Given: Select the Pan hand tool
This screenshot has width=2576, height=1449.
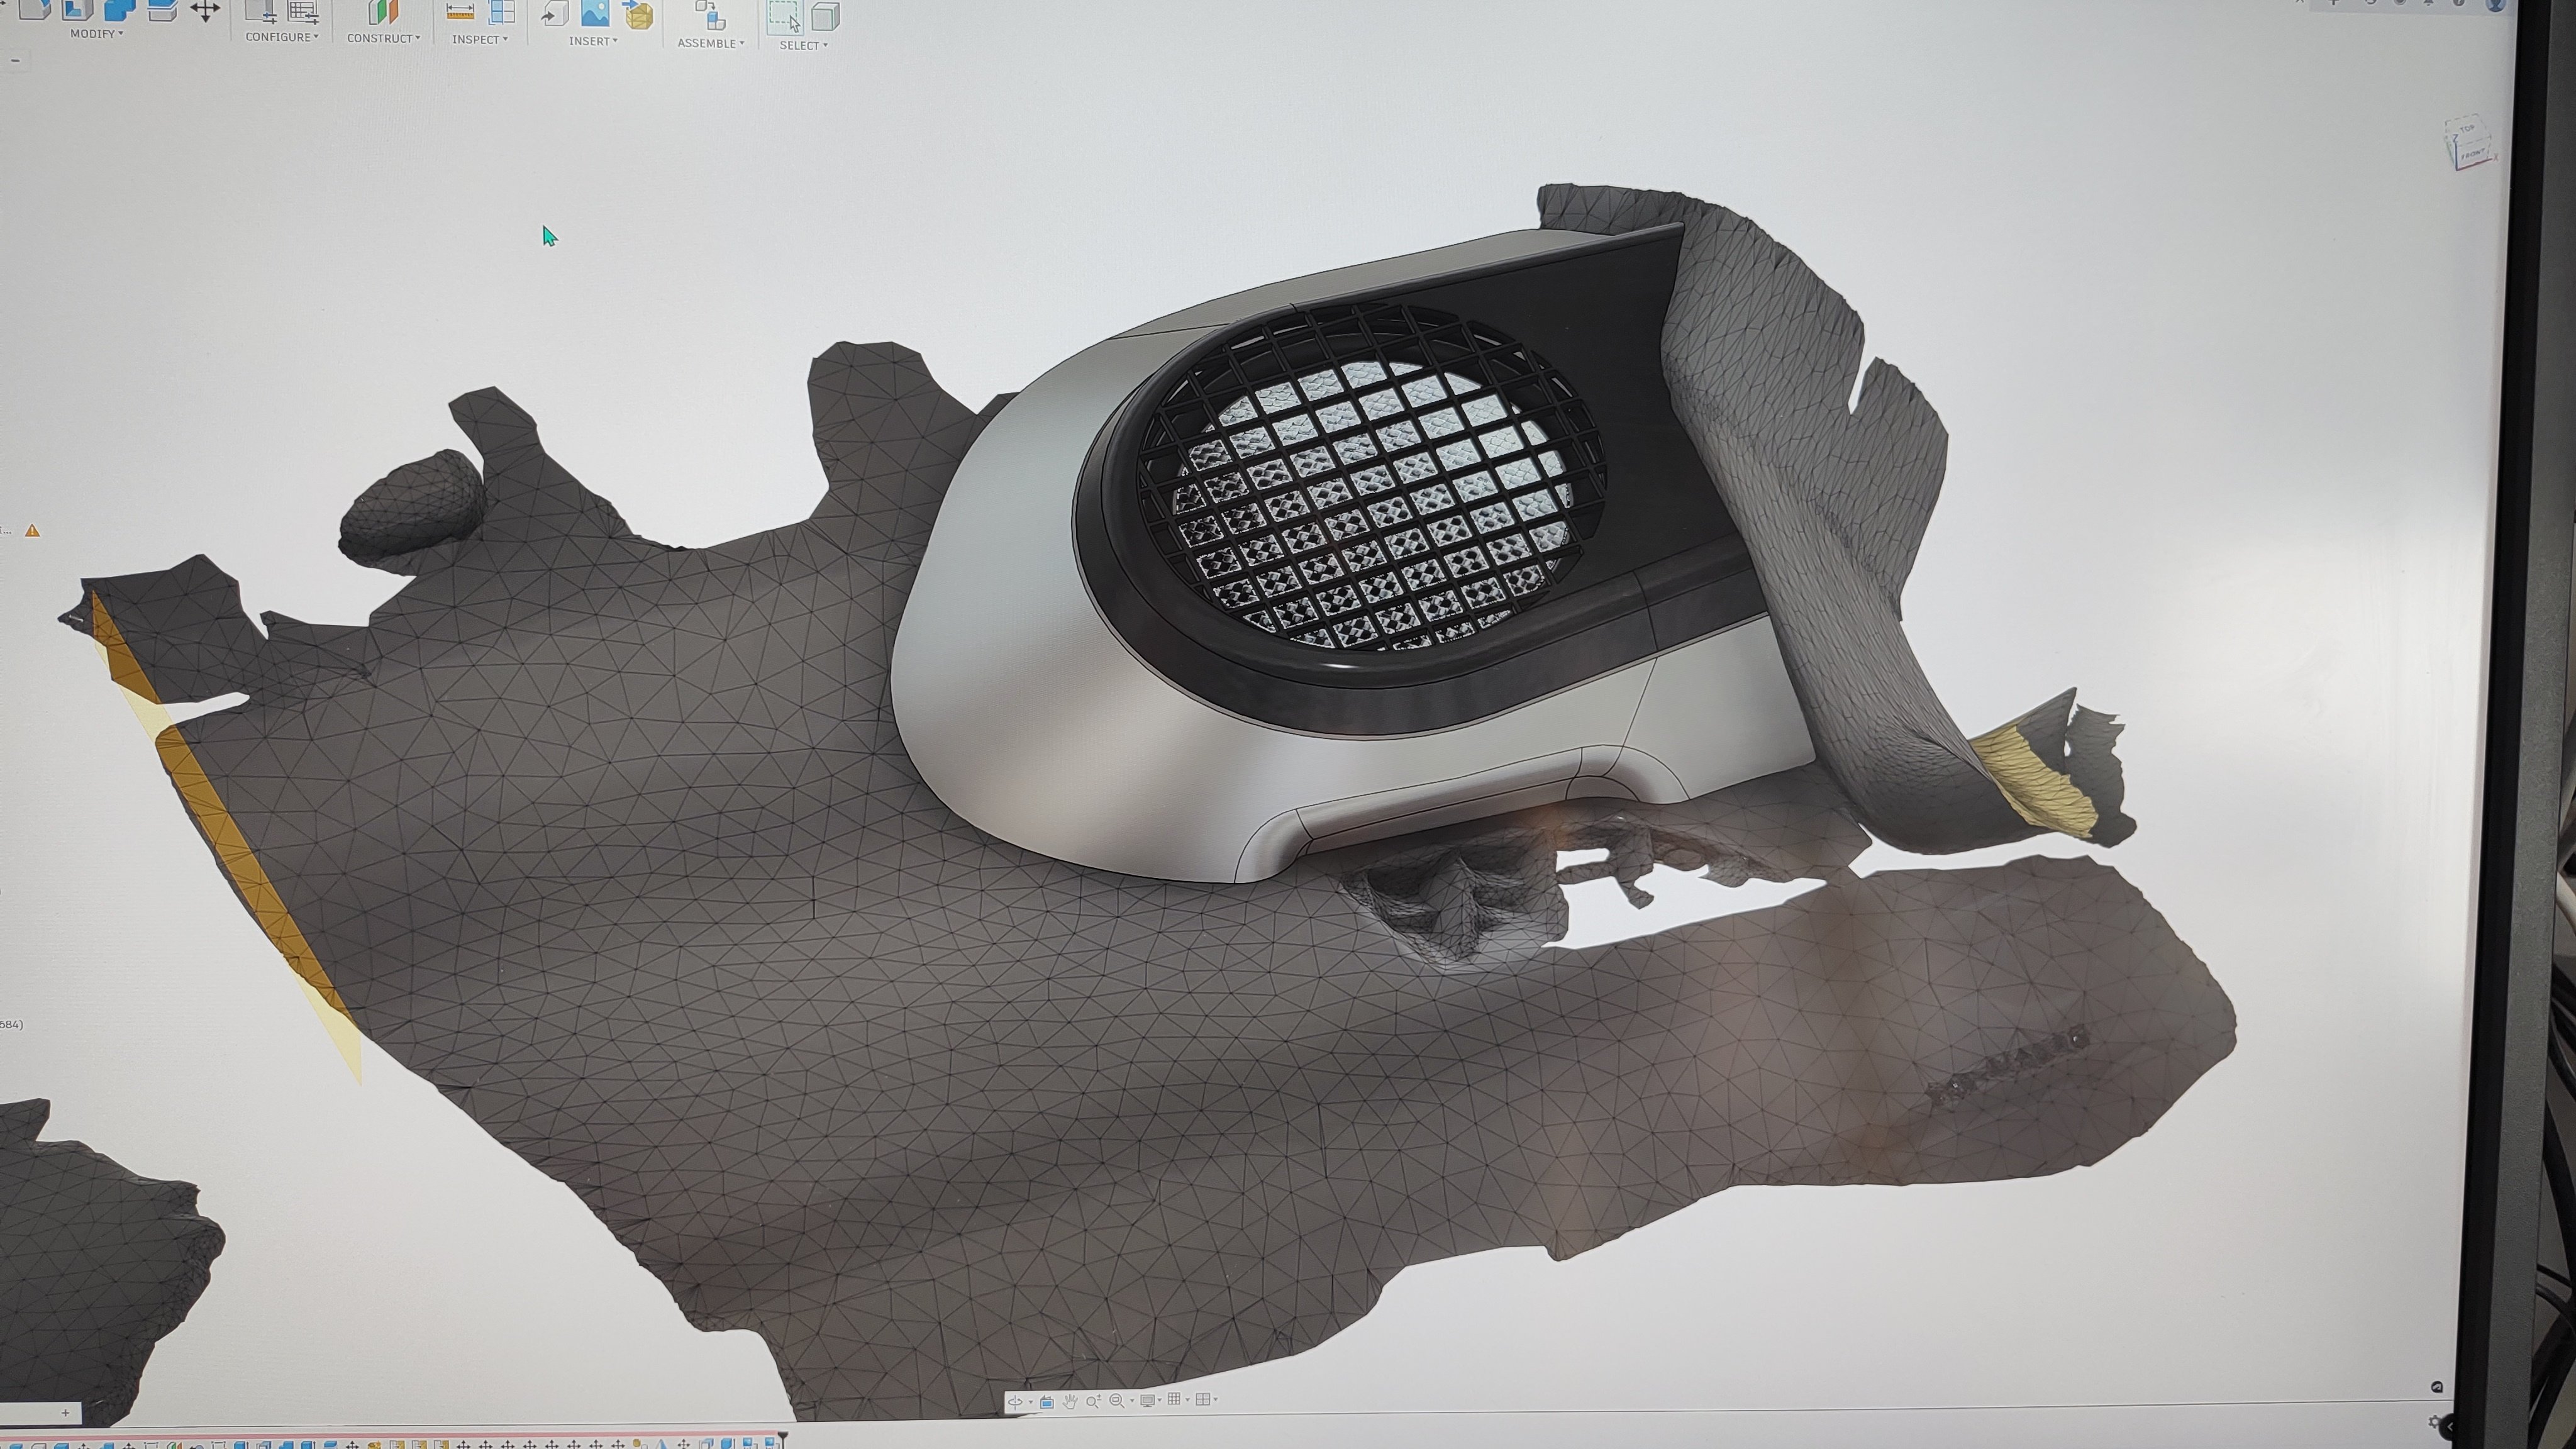Looking at the screenshot, I should [x=1070, y=1401].
